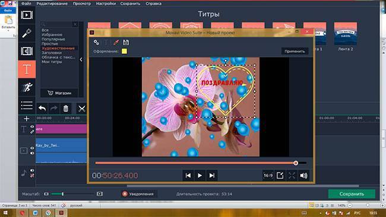This screenshot has width=386, height=217.
Task: Click the search icon in titles list
Action: 43,24
